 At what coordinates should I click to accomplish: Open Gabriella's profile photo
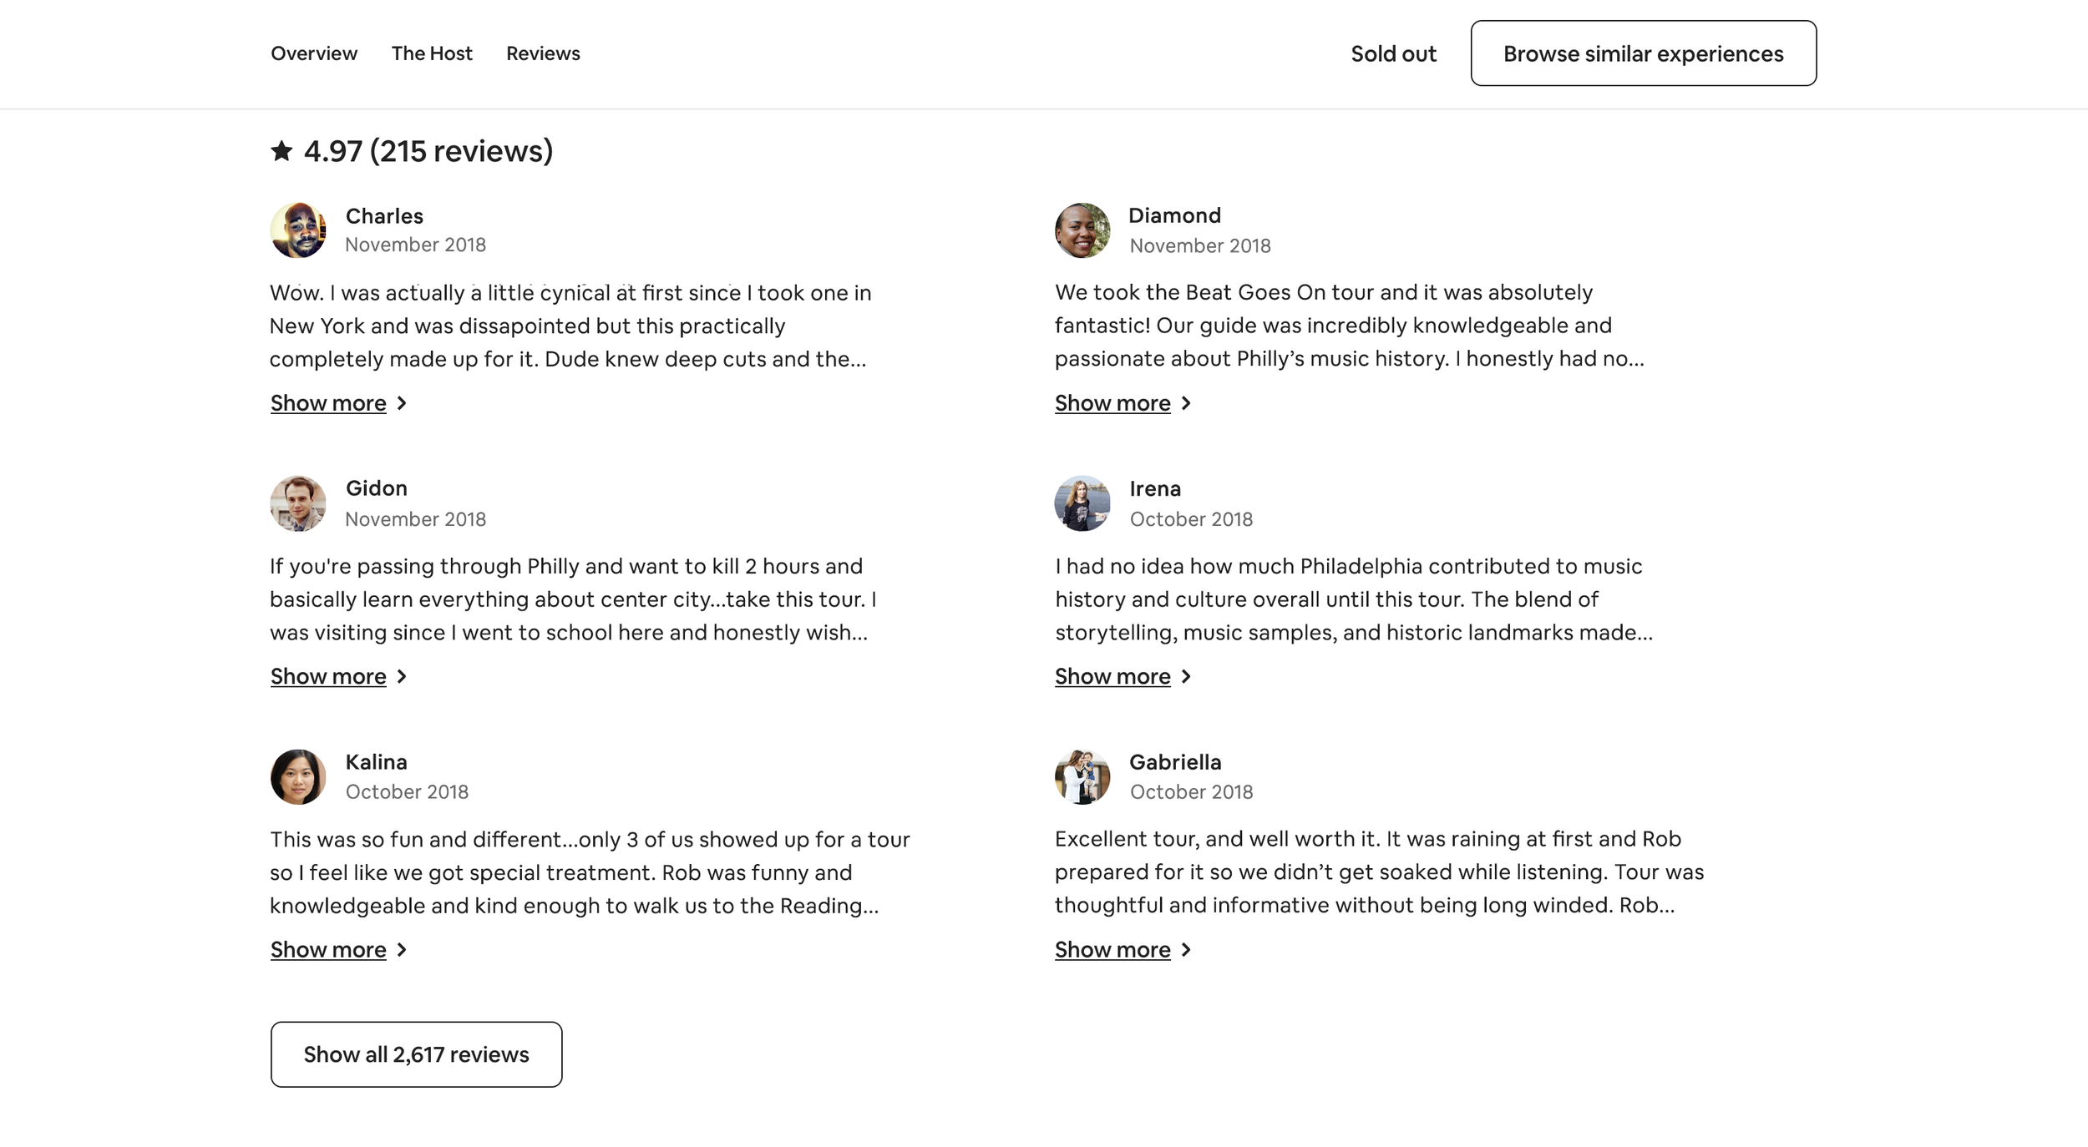pyautogui.click(x=1082, y=777)
